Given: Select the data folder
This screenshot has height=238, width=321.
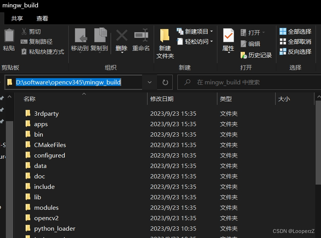Looking at the screenshot, I should pyautogui.click(x=40, y=166).
